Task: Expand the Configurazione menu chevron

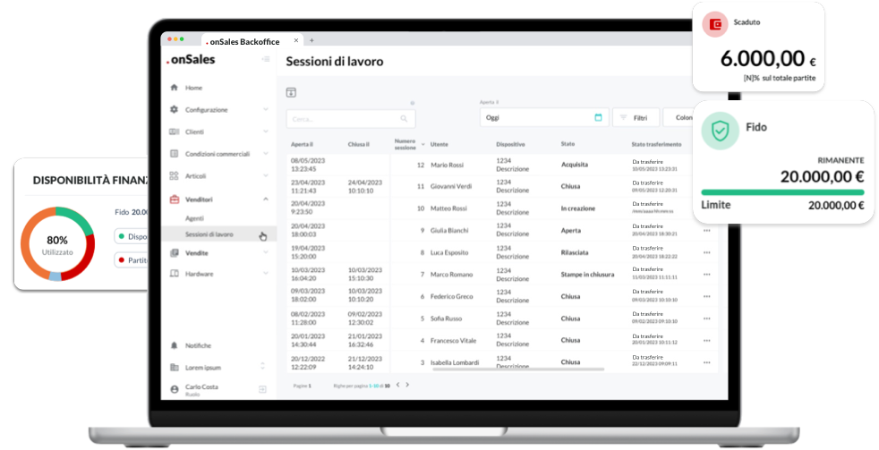Action: pos(265,109)
